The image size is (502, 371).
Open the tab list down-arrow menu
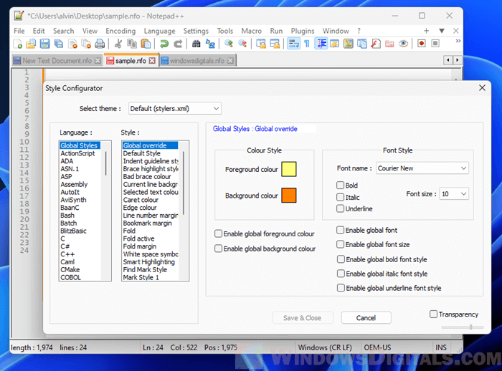pos(442,31)
